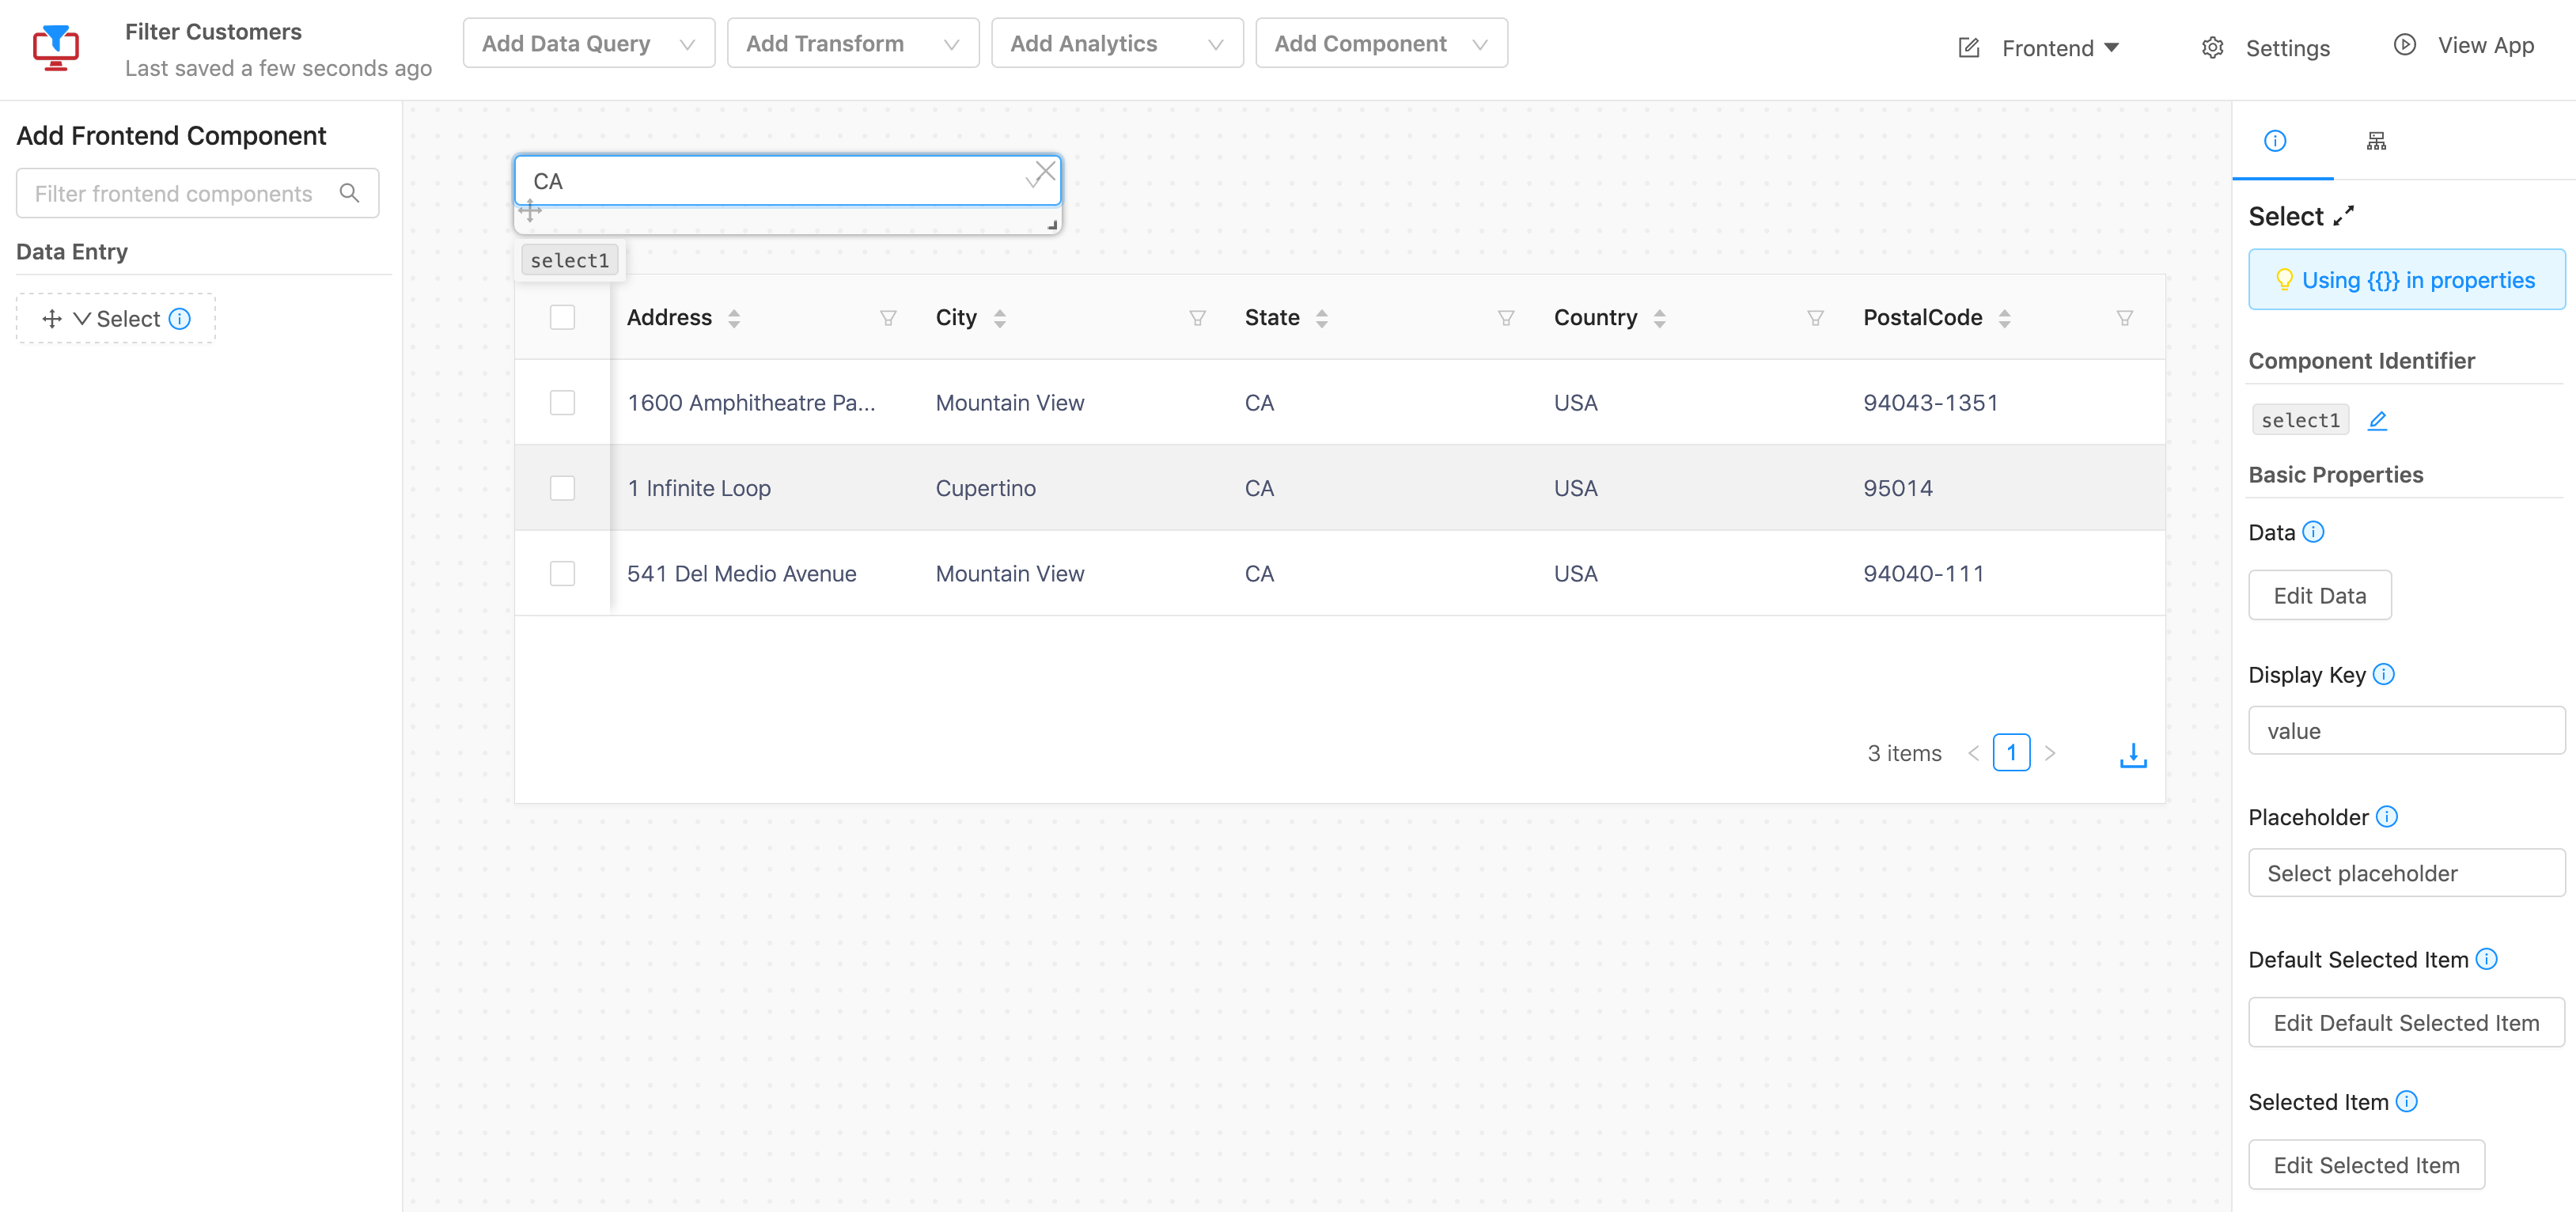
Task: Filter the PostalCode column
Action: (x=2125, y=318)
